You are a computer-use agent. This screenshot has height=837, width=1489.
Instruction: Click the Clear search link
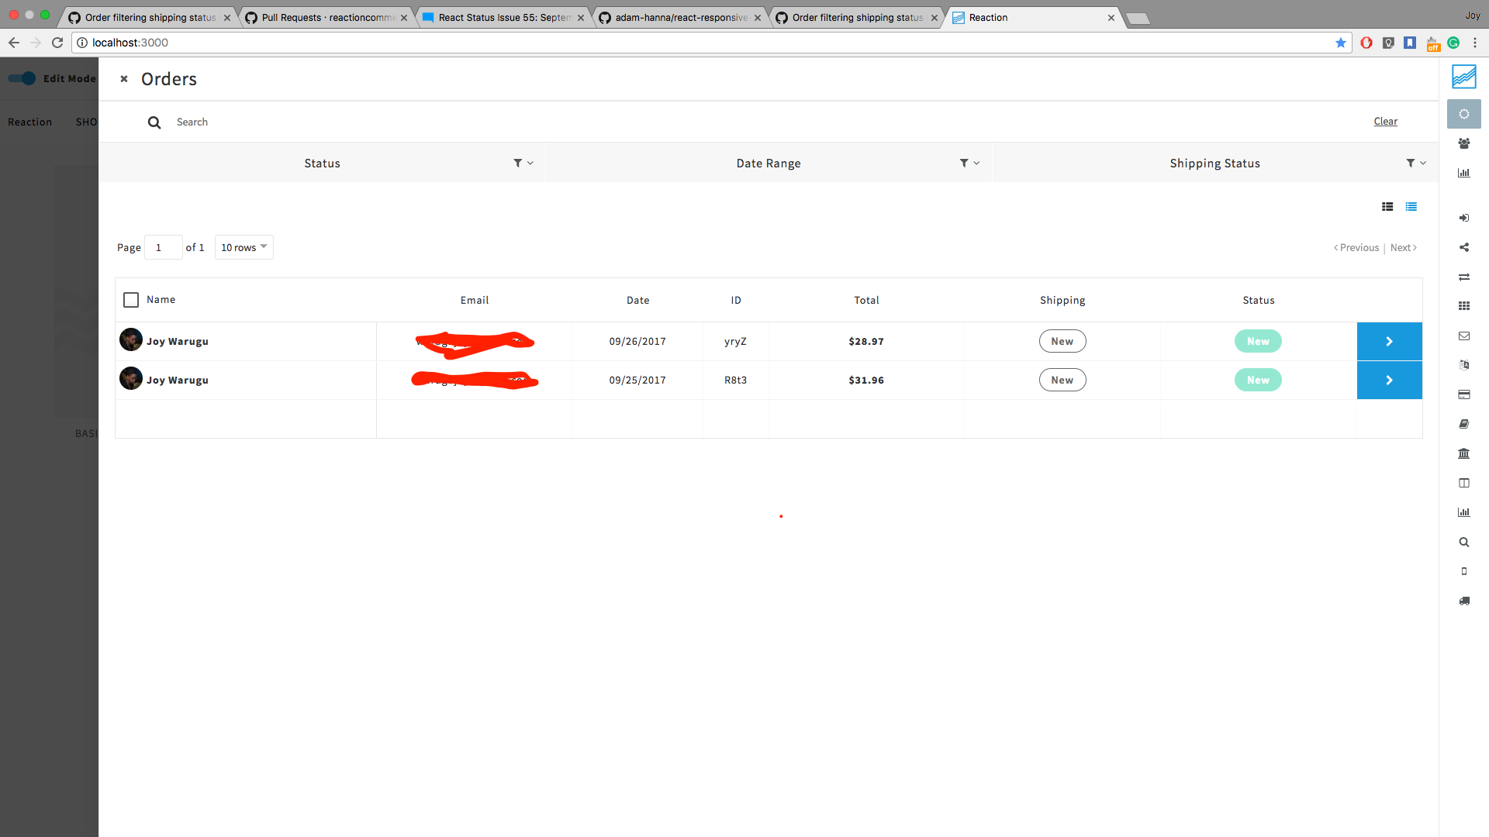pos(1385,122)
